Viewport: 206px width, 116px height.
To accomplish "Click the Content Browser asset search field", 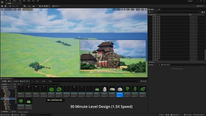I will click(41, 84).
